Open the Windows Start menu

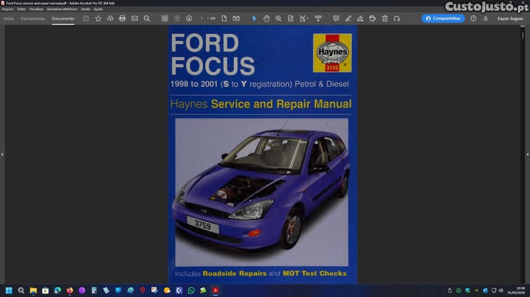(9, 290)
